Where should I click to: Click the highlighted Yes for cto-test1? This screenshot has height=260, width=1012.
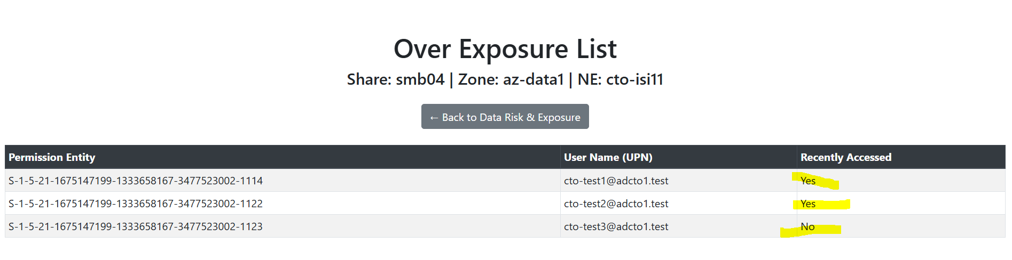point(808,181)
